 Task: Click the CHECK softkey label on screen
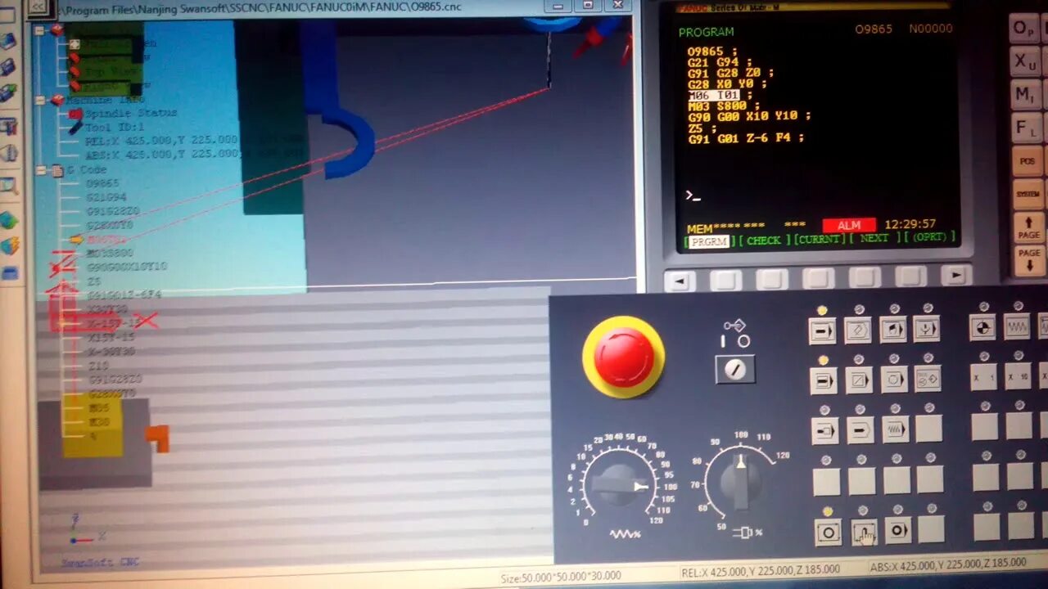(764, 241)
